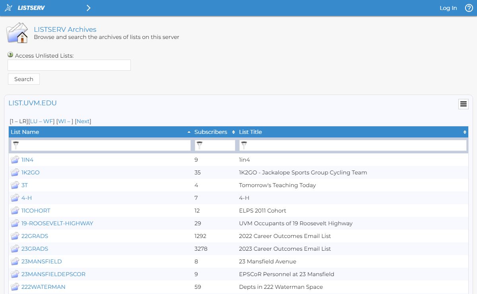Click the LISTSERV Archives home folder icon
The image size is (477, 294).
(x=17, y=33)
